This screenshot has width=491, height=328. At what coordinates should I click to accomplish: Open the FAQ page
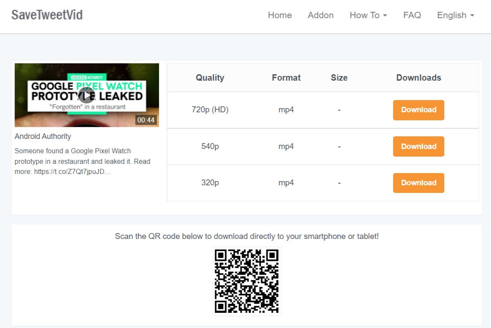412,15
